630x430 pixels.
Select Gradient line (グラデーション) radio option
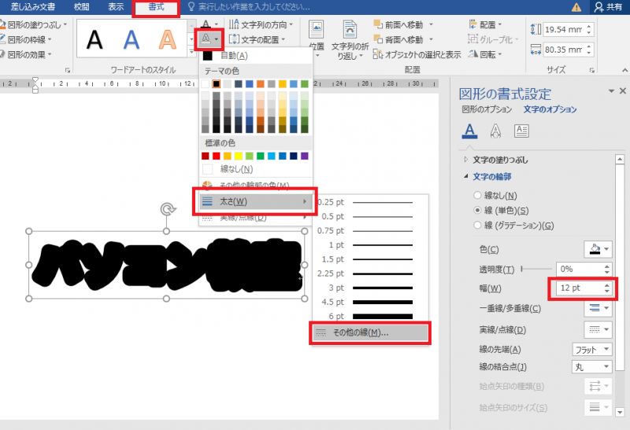click(477, 226)
